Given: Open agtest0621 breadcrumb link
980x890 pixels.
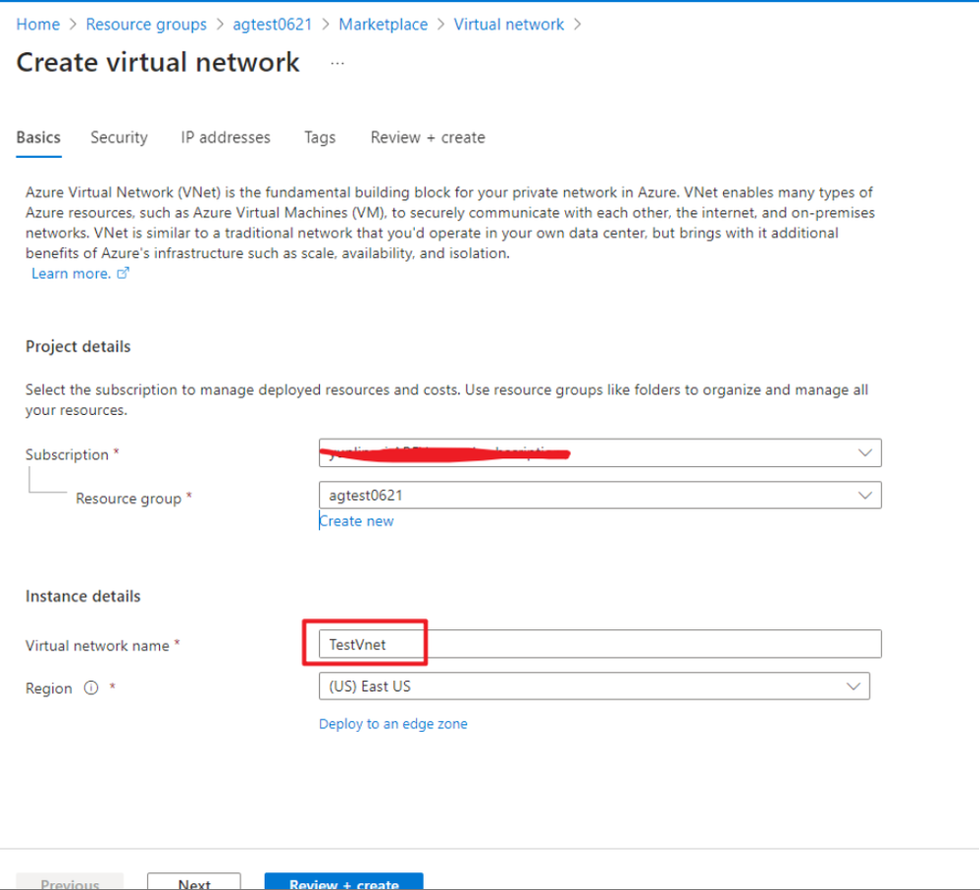Looking at the screenshot, I should pyautogui.click(x=273, y=25).
